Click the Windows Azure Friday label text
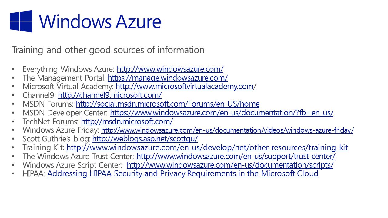Screen dimensions: 388x218 point(61,130)
